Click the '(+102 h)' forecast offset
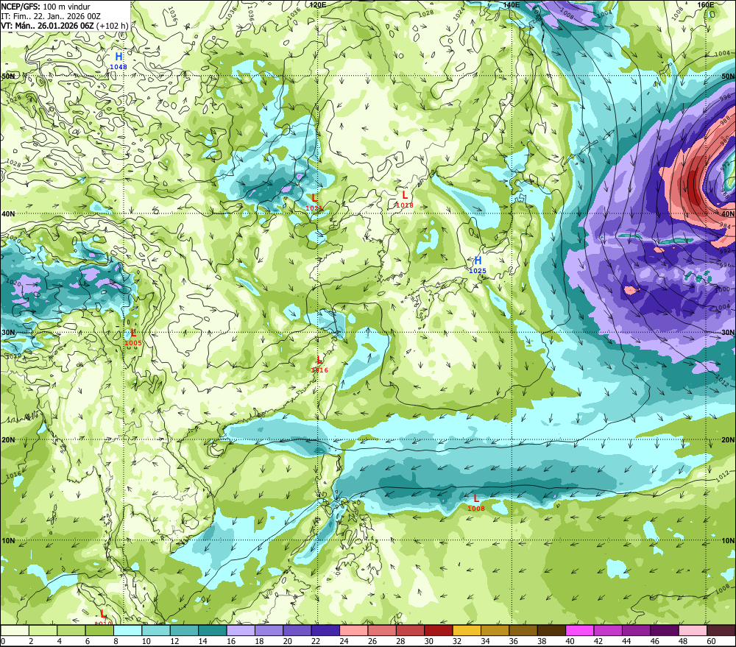This screenshot has width=736, height=647. [x=113, y=25]
